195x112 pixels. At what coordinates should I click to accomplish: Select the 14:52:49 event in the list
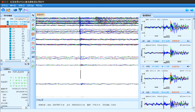click(x=17, y=22)
